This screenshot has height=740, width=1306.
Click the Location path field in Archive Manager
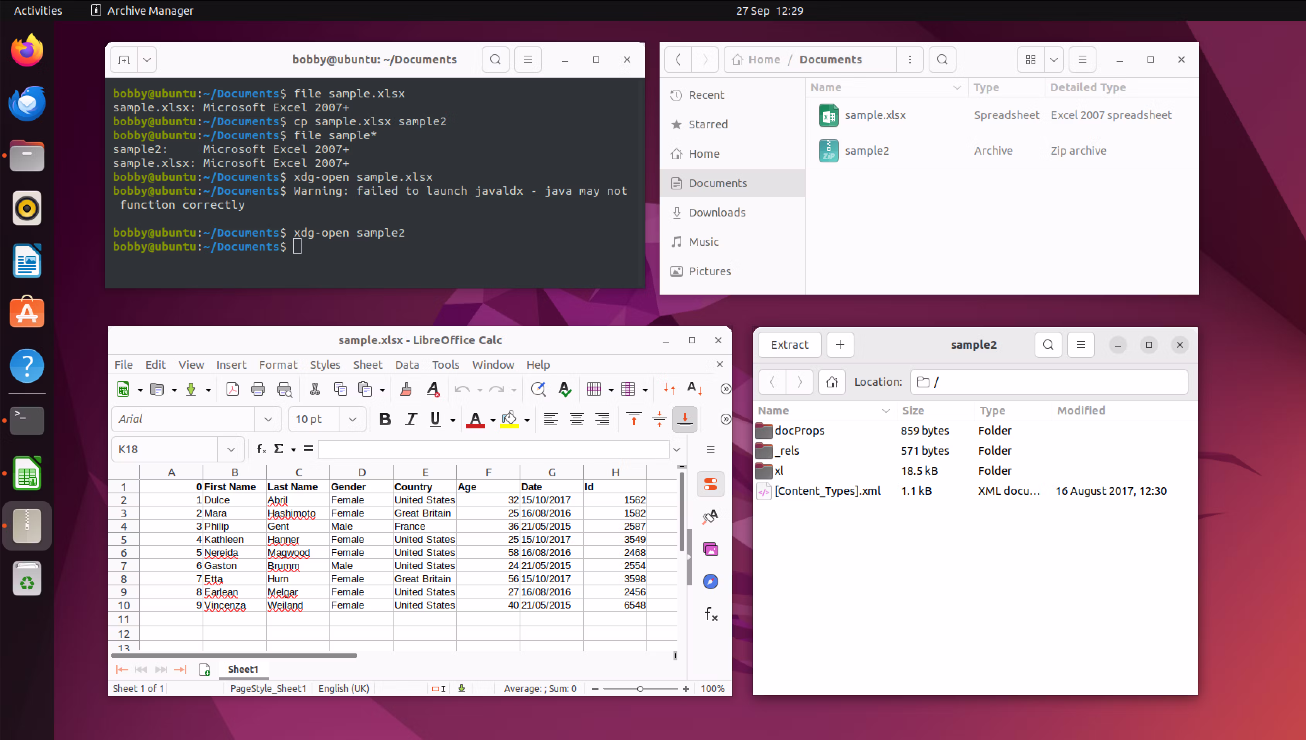point(1049,382)
